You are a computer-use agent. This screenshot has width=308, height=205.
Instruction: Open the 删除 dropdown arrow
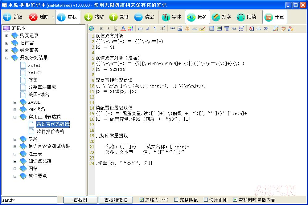(52, 17)
